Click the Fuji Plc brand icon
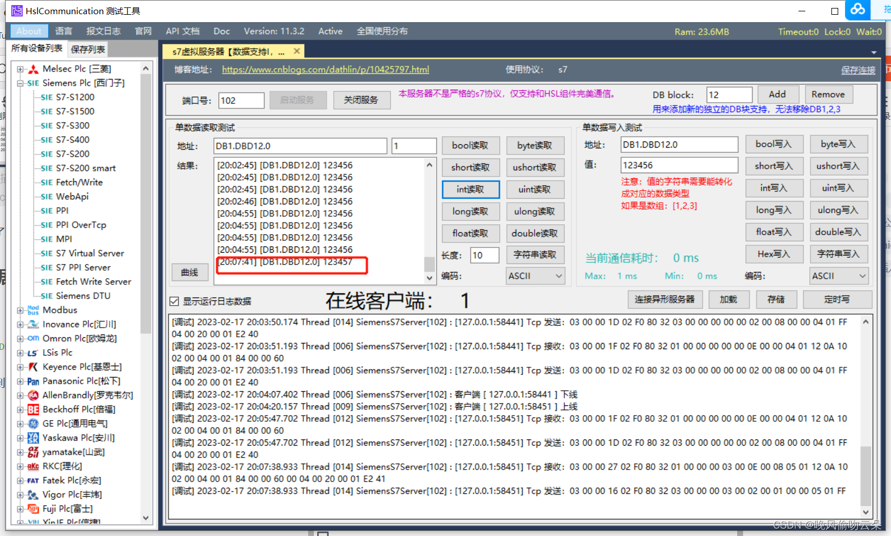This screenshot has height=536, width=891. 33,509
